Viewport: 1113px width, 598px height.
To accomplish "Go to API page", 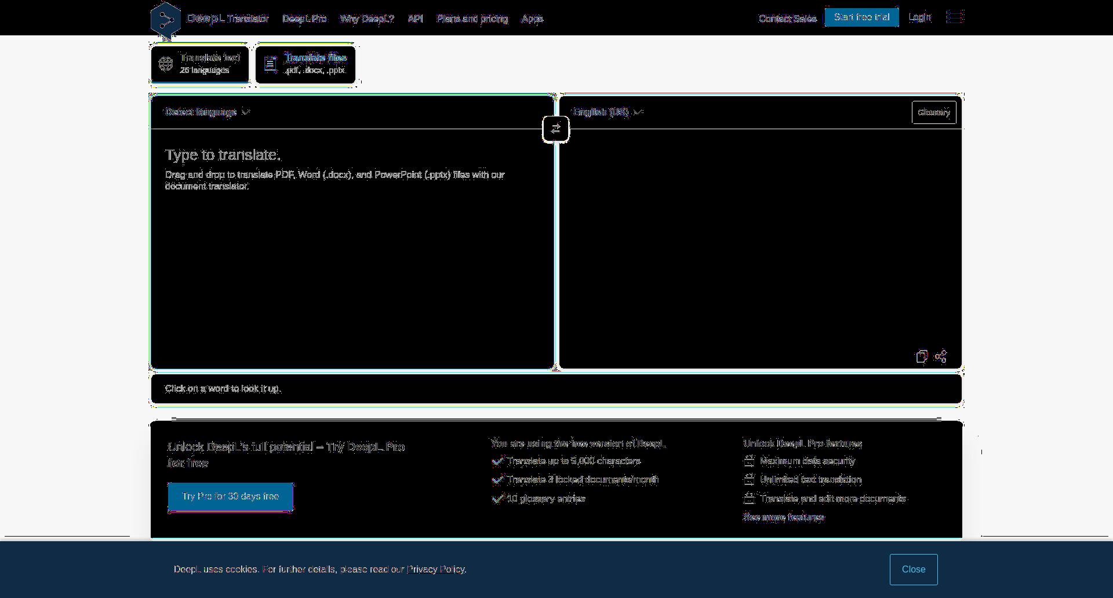I will tap(416, 19).
